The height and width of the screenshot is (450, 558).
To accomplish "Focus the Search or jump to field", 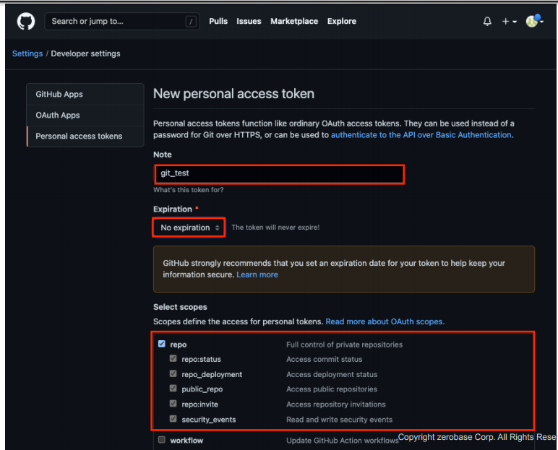I will (116, 22).
